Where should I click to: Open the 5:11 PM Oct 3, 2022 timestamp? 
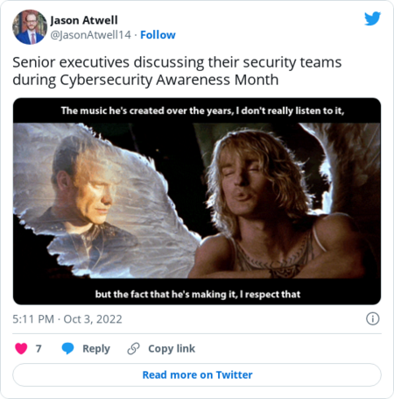click(x=67, y=319)
